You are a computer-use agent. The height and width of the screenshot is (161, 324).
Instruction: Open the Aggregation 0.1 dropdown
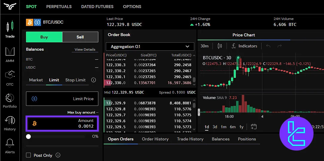pyautogui.click(x=150, y=47)
